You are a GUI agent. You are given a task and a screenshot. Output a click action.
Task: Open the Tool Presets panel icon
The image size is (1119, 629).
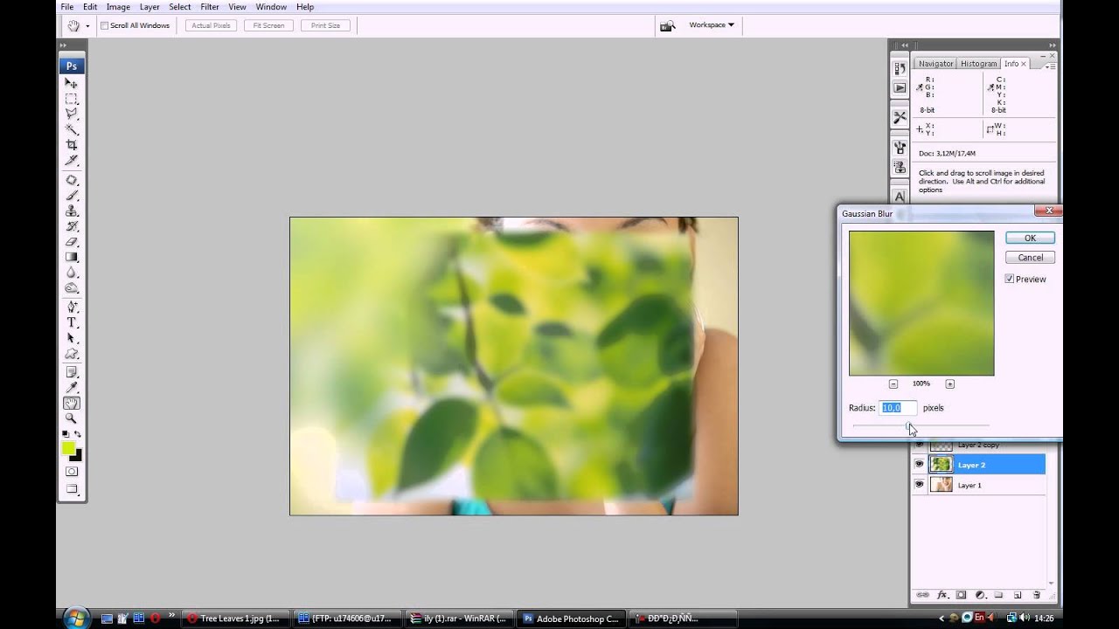coord(900,117)
